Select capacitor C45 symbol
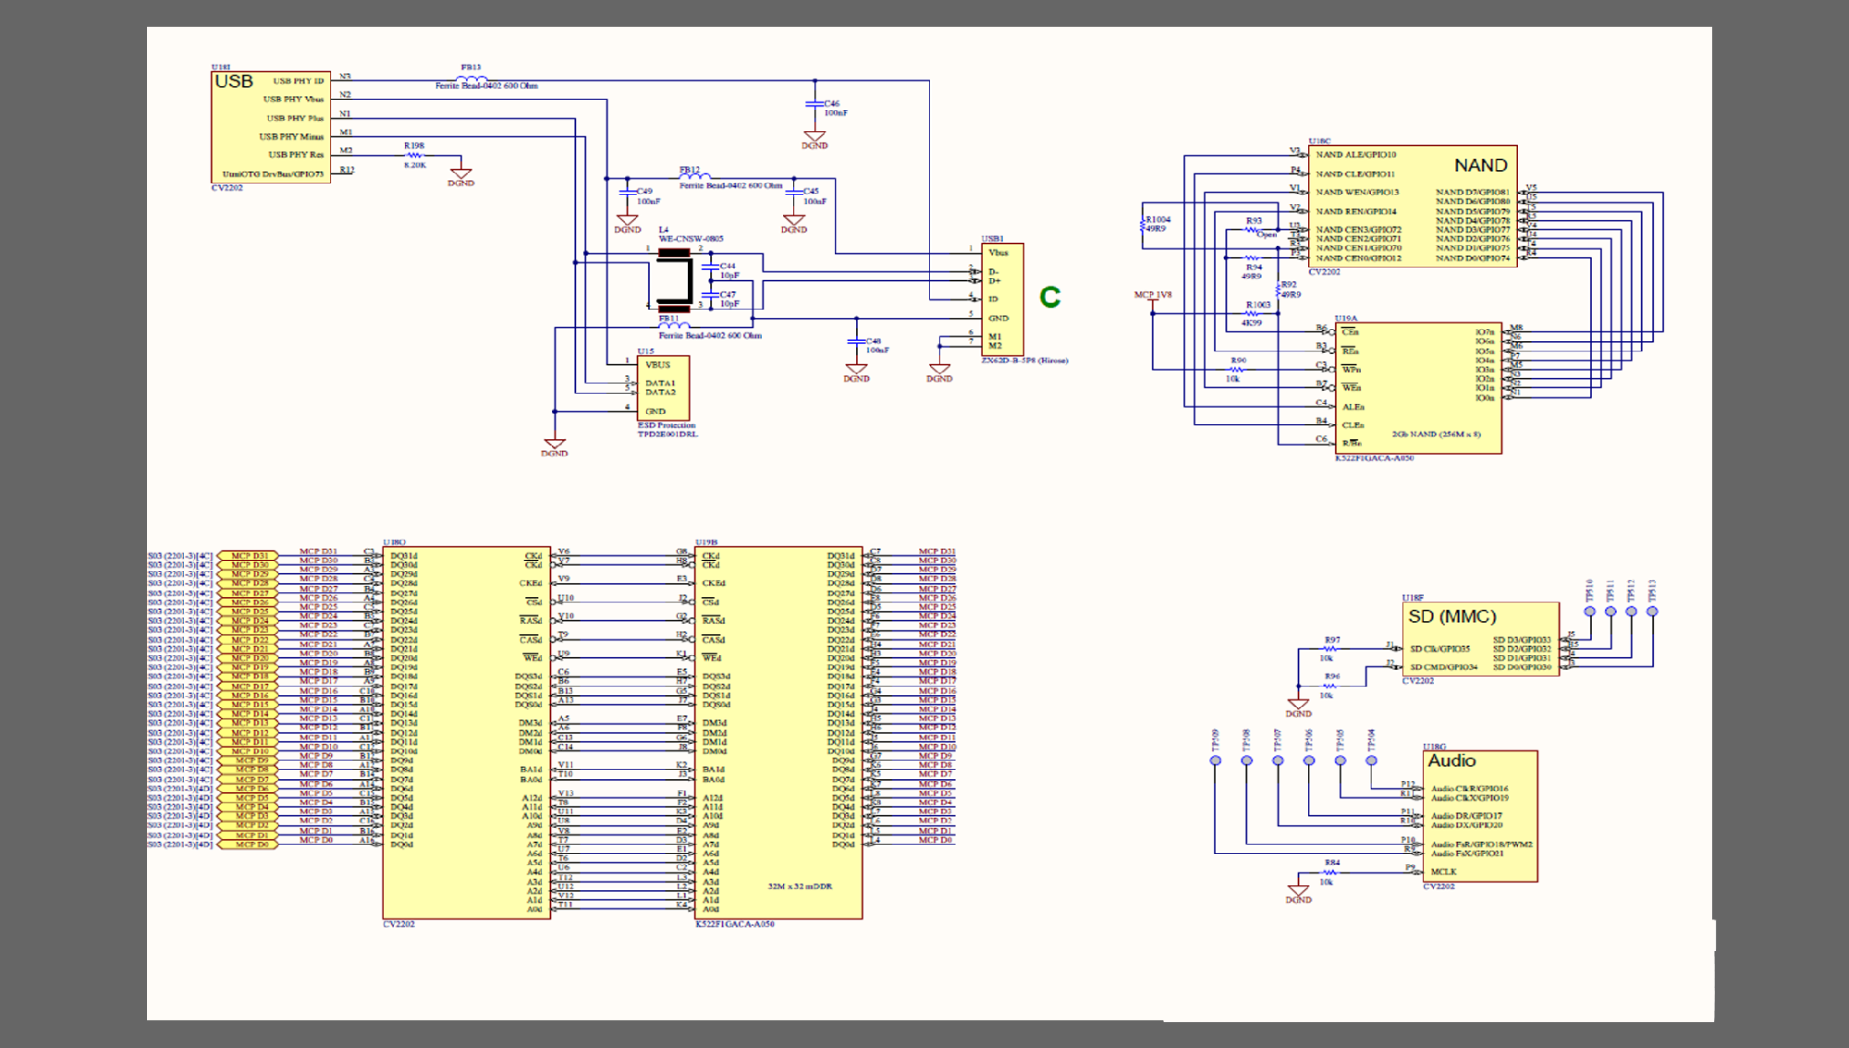This screenshot has width=1849, height=1048. [x=793, y=192]
